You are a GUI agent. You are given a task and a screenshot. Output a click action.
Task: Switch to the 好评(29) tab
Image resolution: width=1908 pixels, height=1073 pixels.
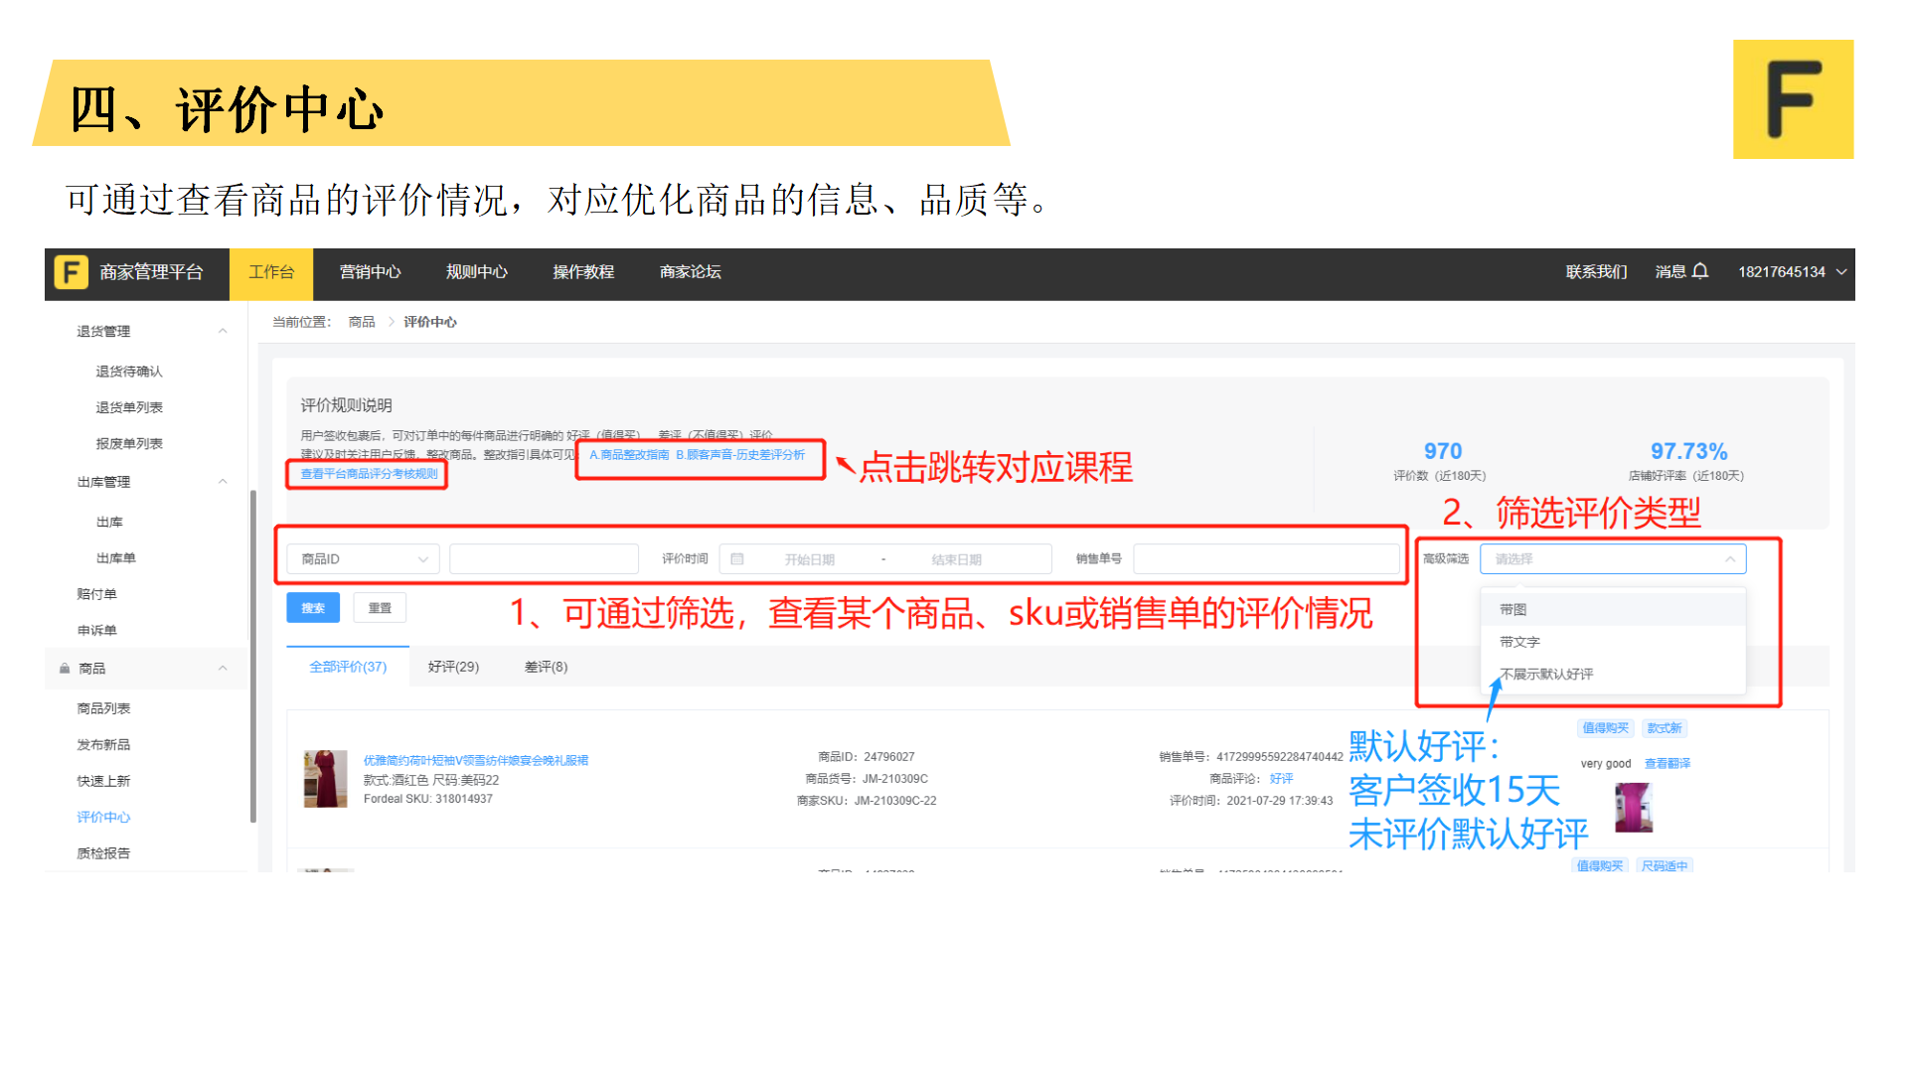[x=453, y=667]
